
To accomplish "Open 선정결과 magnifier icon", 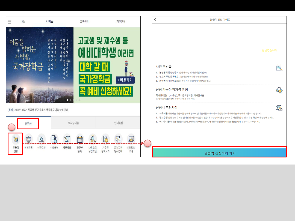I will [x=42, y=139].
